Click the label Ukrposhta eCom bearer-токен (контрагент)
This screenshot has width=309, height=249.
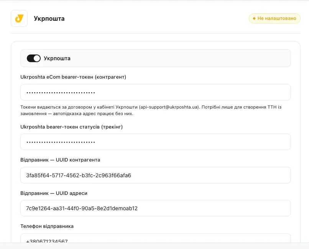(x=73, y=77)
